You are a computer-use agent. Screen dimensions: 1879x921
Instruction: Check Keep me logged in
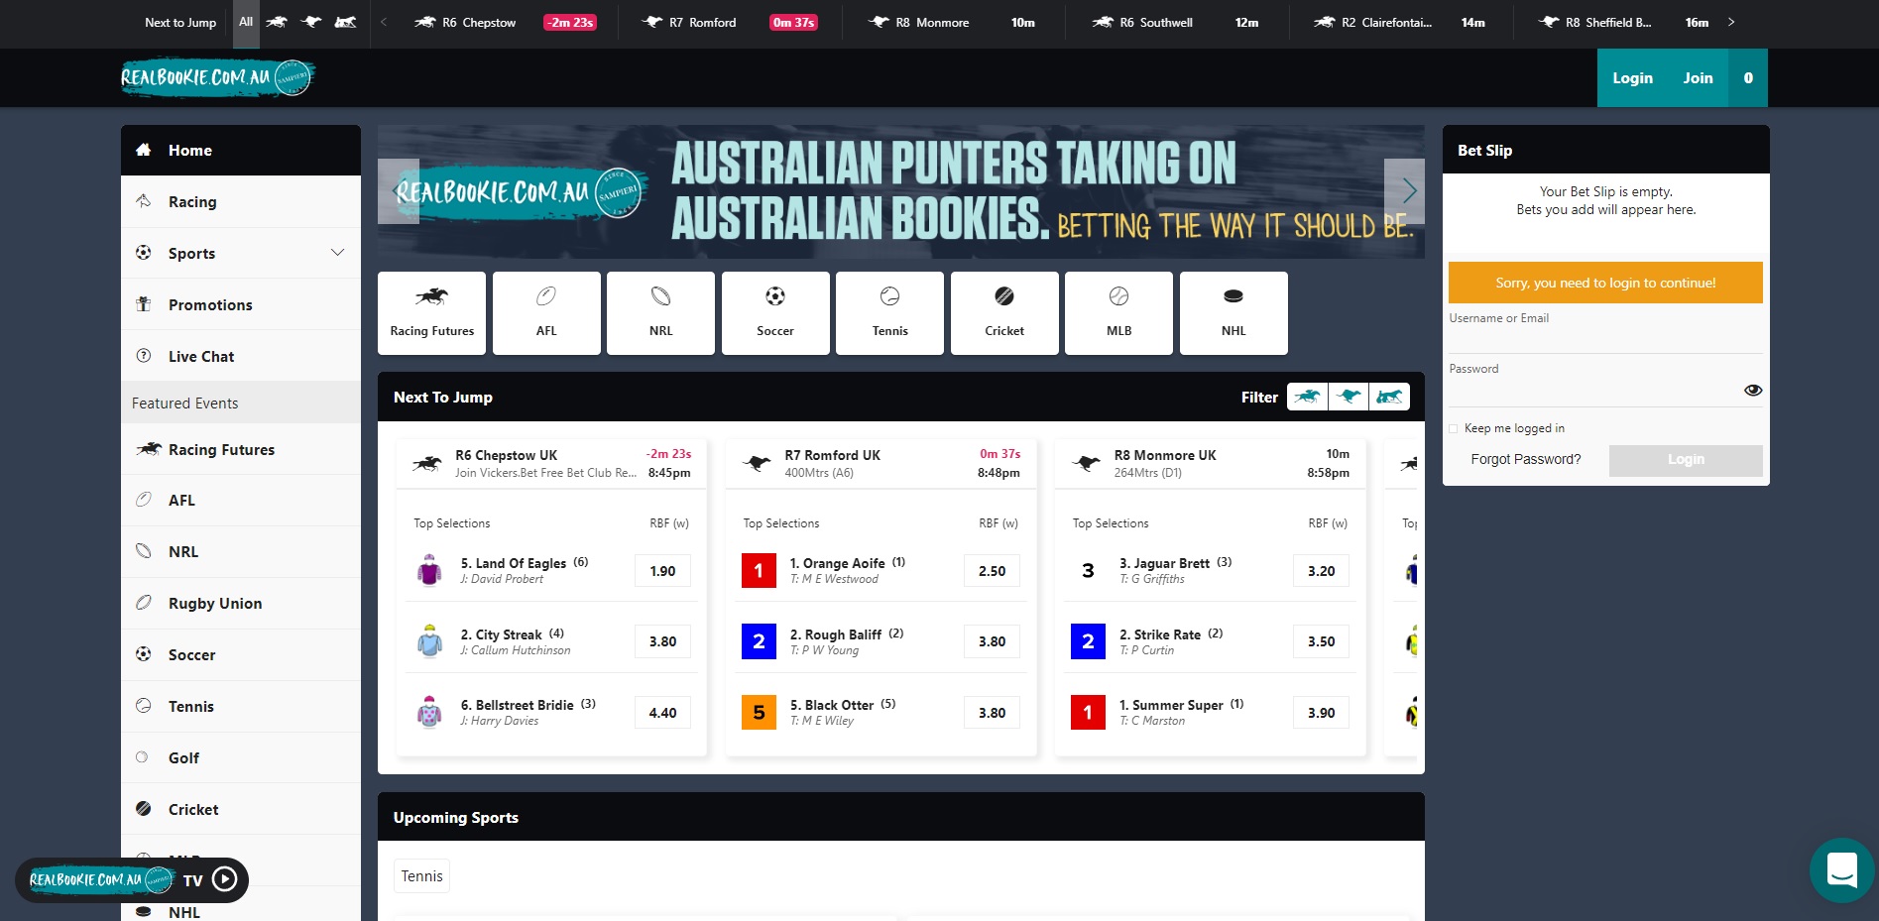(x=1454, y=429)
